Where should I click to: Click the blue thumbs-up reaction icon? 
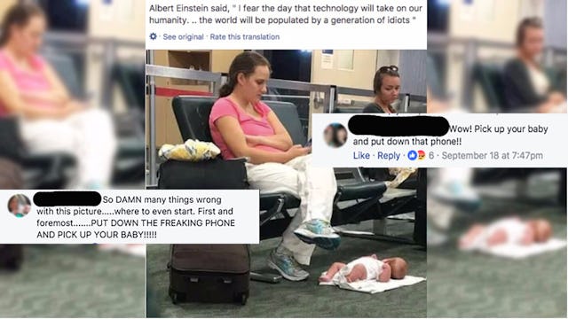[412, 156]
